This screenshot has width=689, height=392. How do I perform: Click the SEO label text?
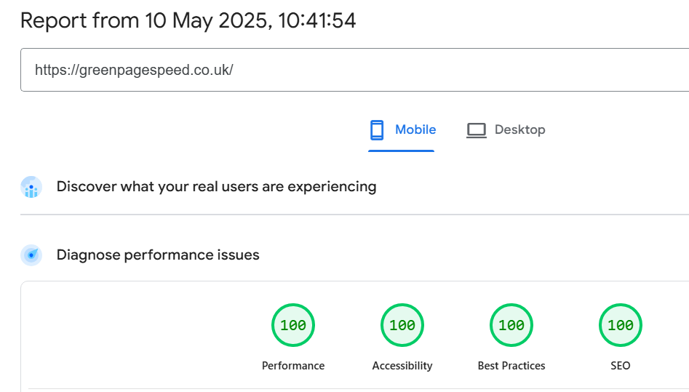(x=621, y=366)
